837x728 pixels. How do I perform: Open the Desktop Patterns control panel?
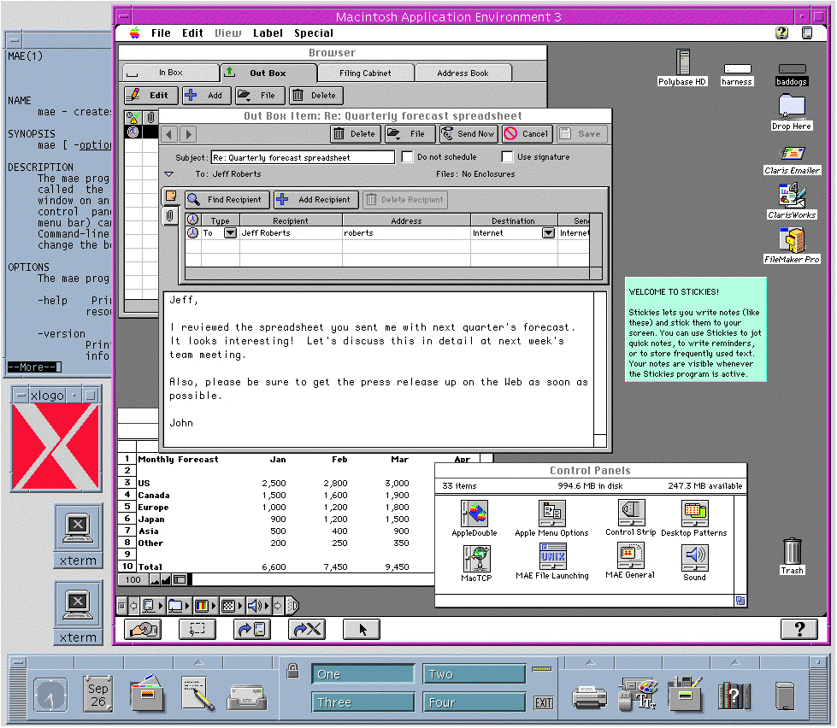693,513
